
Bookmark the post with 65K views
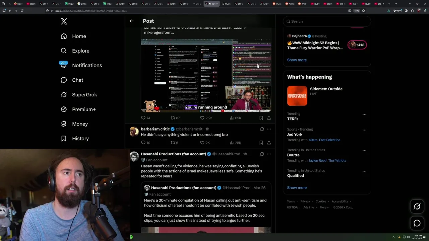click(261, 118)
